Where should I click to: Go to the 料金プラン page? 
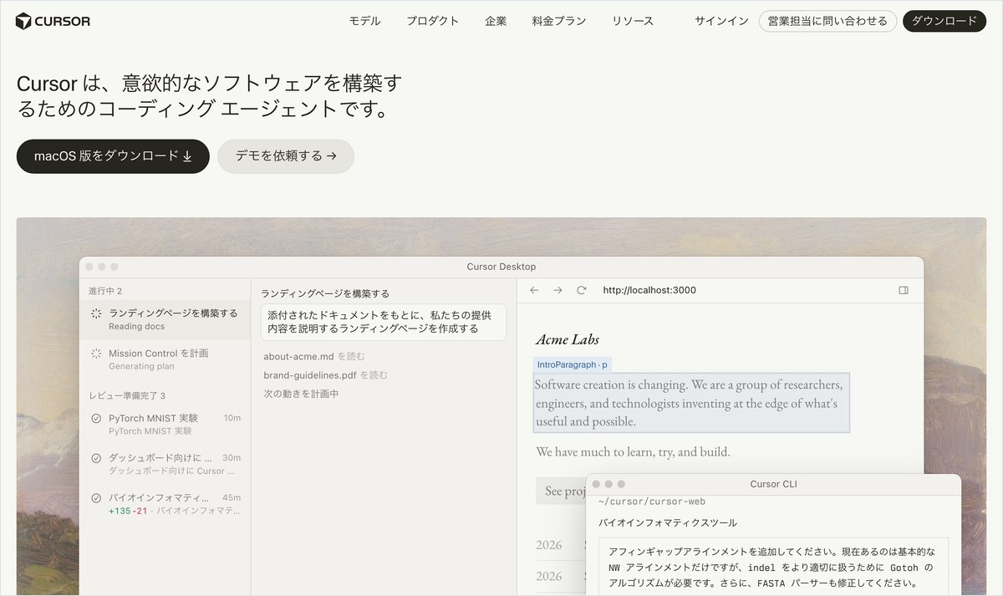tap(559, 21)
